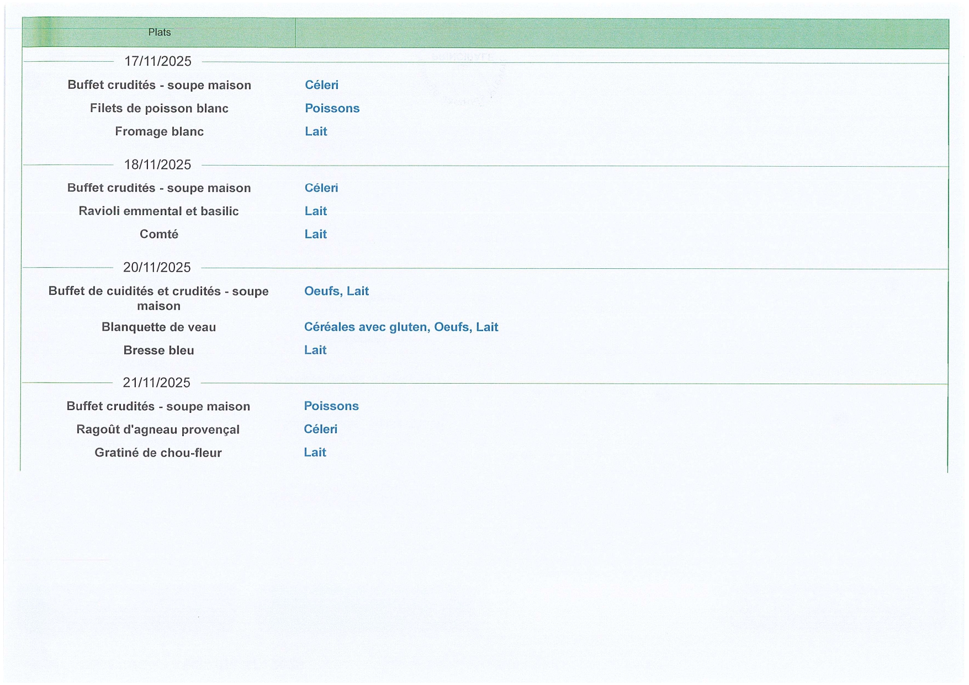Click Lait allergen beside Gratiné de chou-fleur
The width and height of the screenshot is (969, 685).
(315, 452)
